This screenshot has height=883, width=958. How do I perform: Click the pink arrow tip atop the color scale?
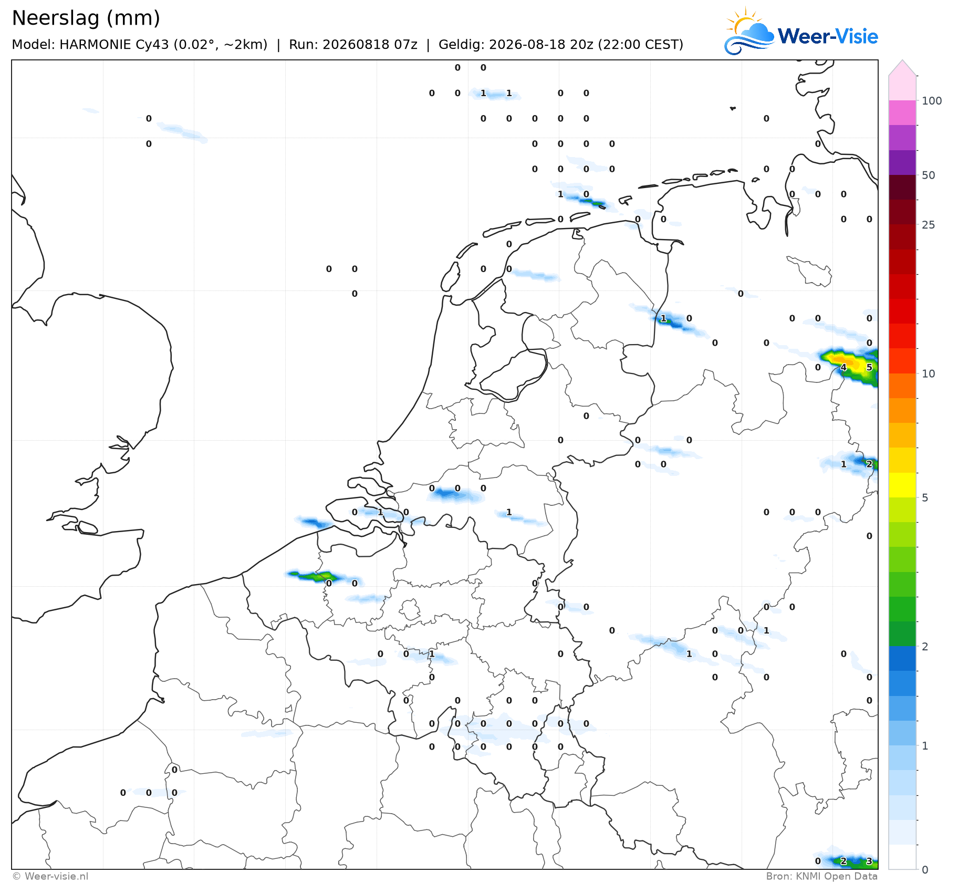[902, 68]
